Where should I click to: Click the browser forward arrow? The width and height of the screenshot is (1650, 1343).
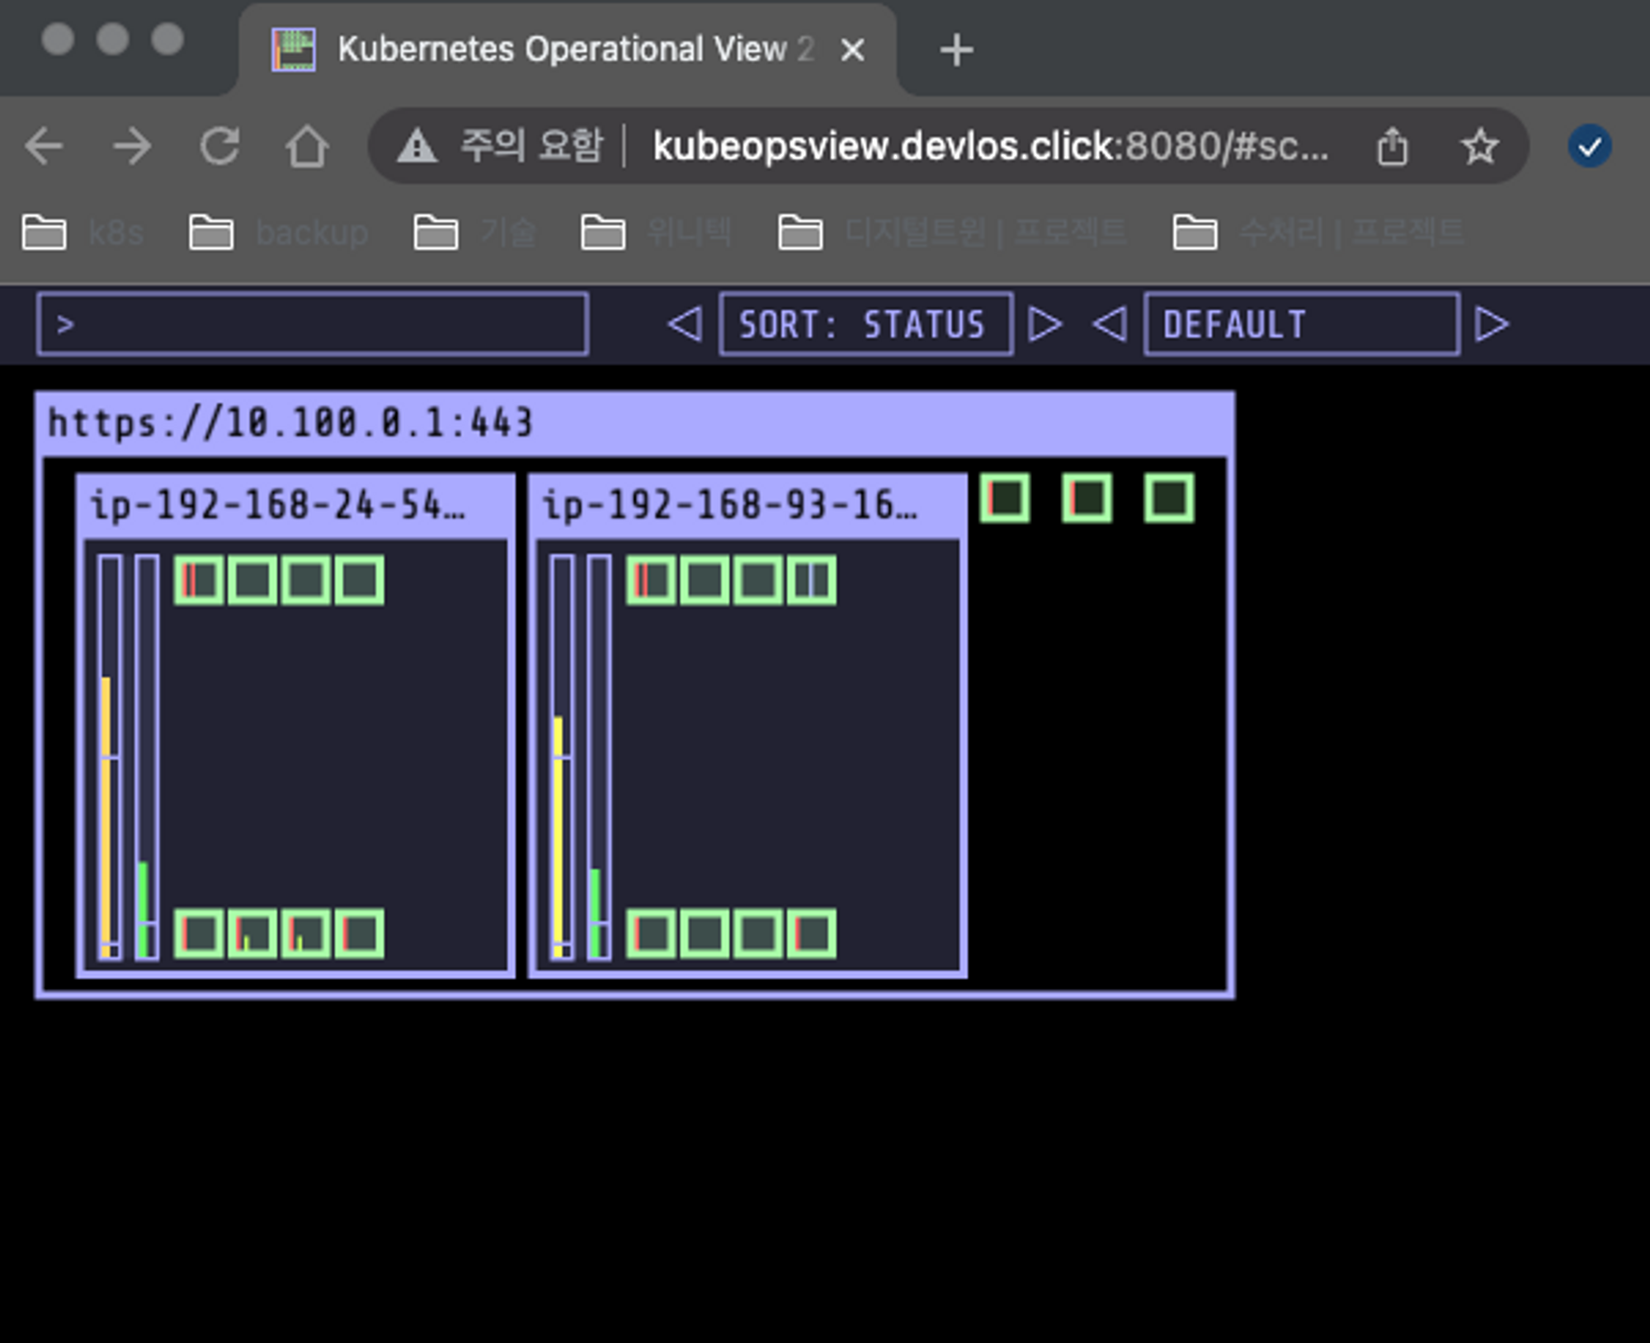[132, 147]
